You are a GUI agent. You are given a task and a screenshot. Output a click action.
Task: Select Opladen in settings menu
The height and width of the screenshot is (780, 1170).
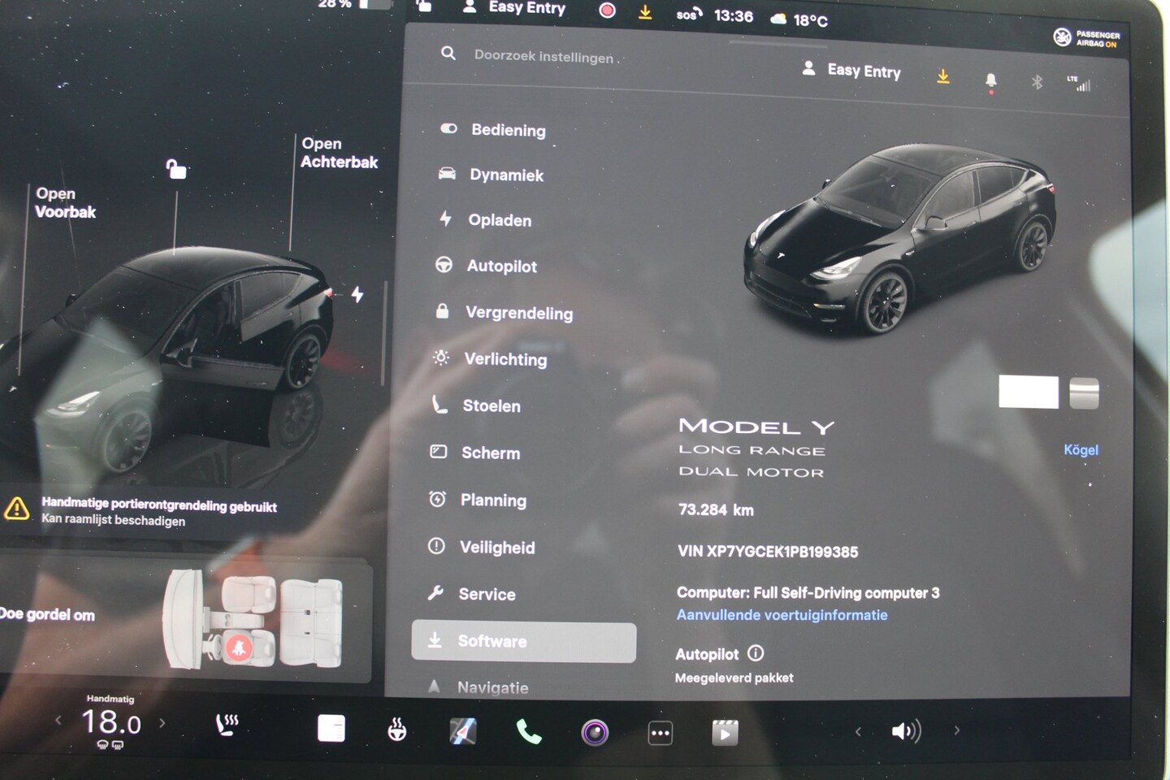click(x=499, y=220)
